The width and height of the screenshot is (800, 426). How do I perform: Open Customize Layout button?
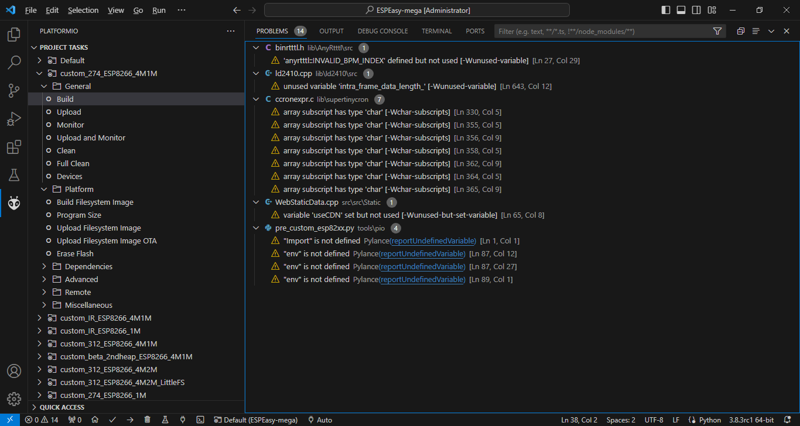[x=712, y=10]
